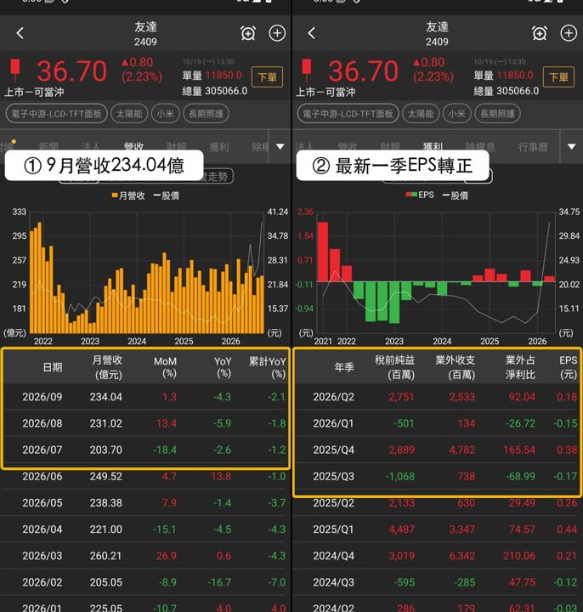
Task: Select the 2026/Q1 earnings row
Action: pos(437,423)
